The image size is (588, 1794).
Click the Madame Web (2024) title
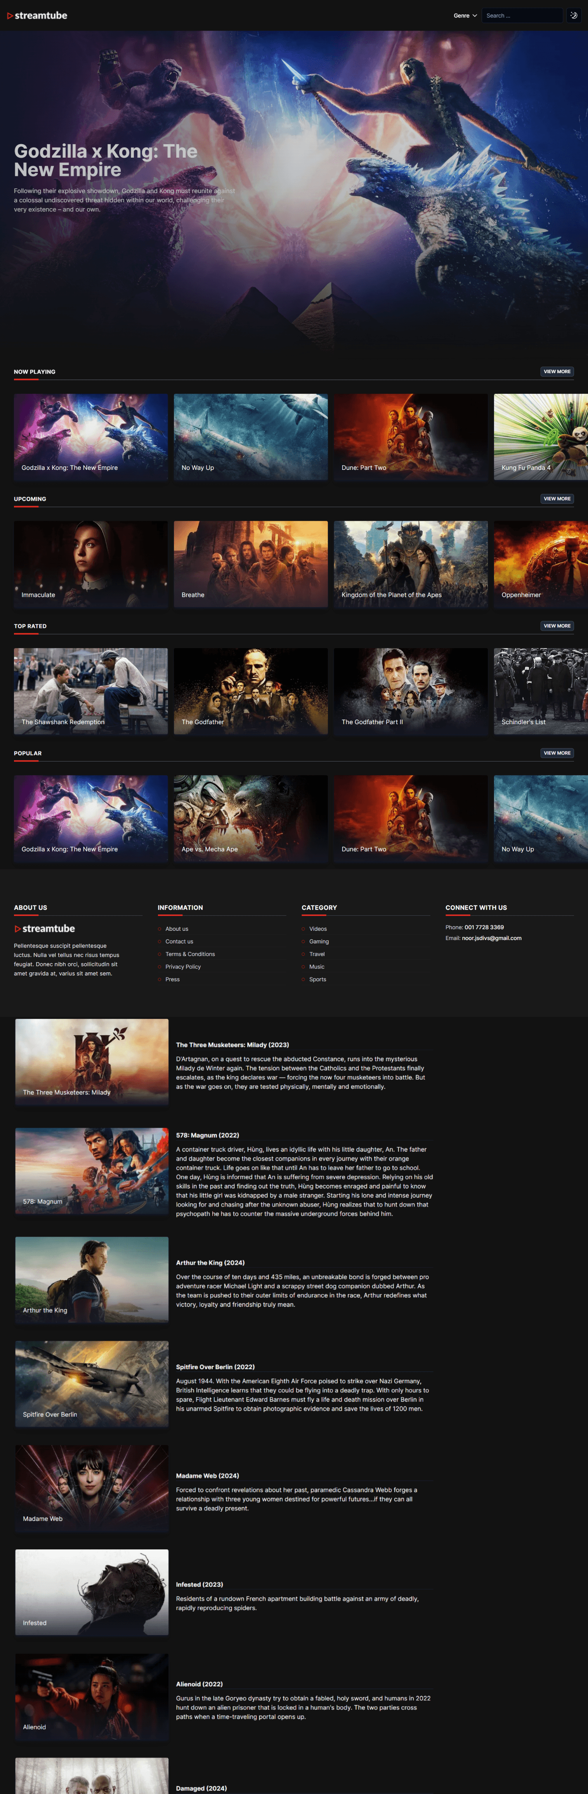tap(207, 1475)
